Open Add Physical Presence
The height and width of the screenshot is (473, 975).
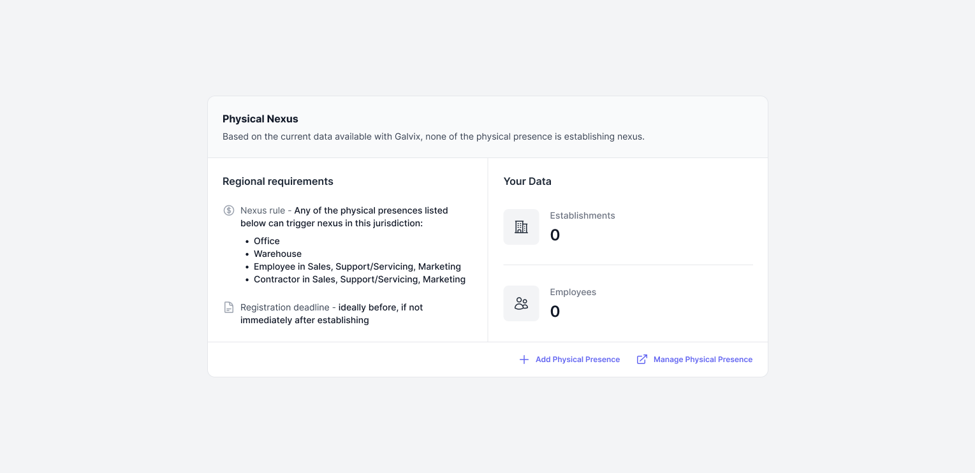569,360
